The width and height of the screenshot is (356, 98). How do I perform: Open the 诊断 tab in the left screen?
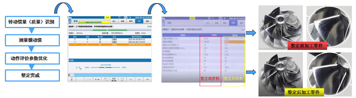click(139, 21)
